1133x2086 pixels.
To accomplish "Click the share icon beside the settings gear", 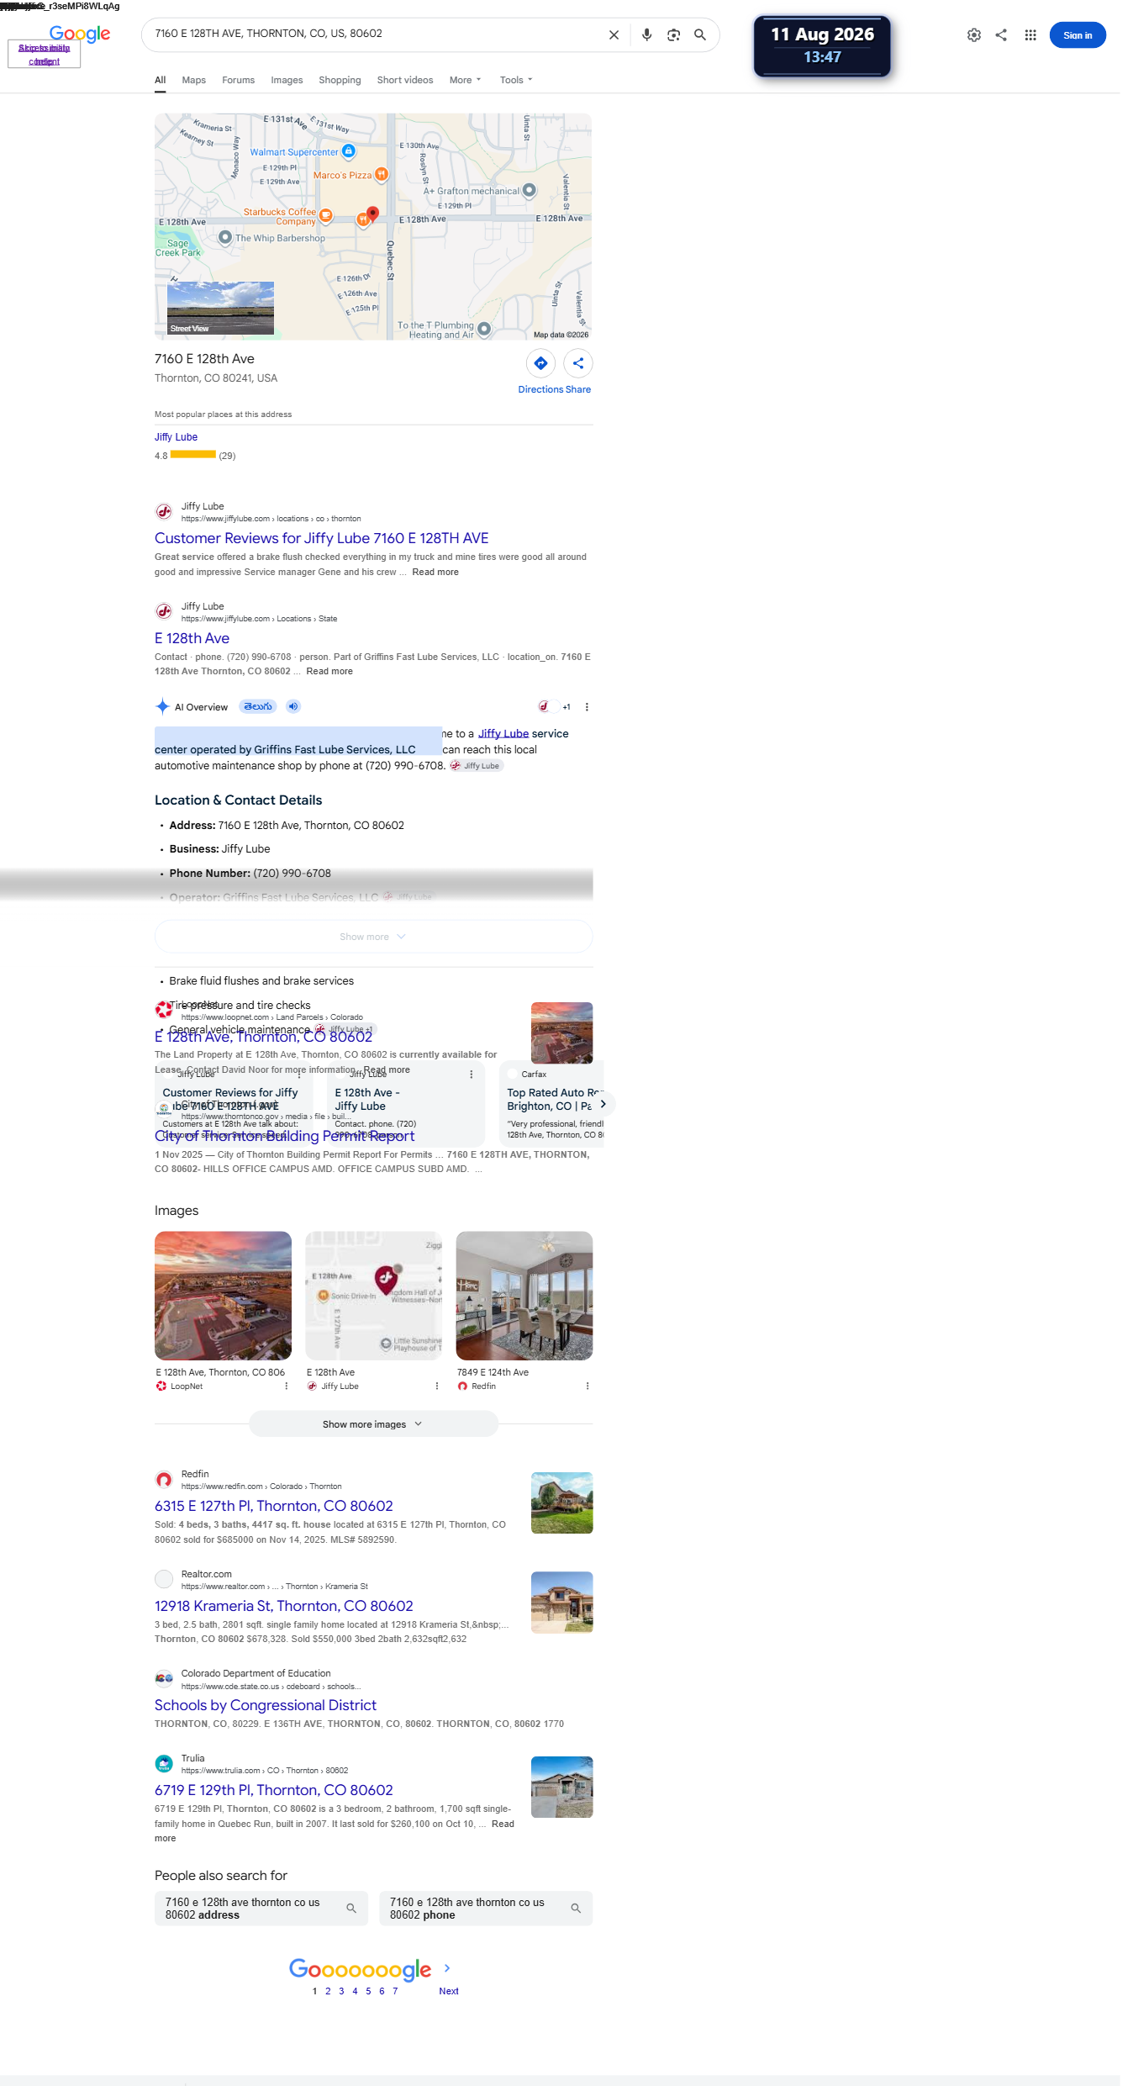I will (1001, 35).
